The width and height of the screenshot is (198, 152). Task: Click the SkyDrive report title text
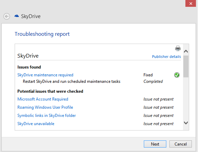(x=28, y=56)
